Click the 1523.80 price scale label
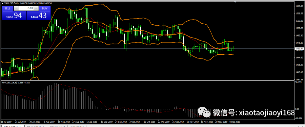The image size is (305, 127). (299, 21)
